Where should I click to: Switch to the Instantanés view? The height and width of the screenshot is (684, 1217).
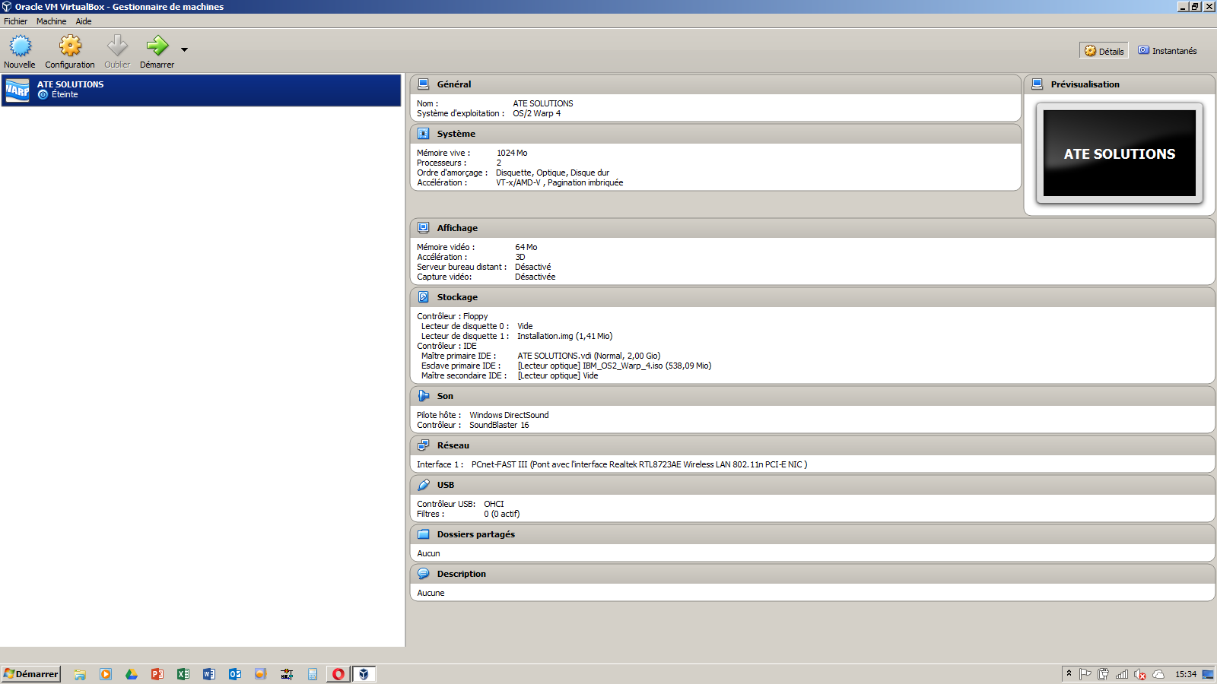[x=1167, y=51]
